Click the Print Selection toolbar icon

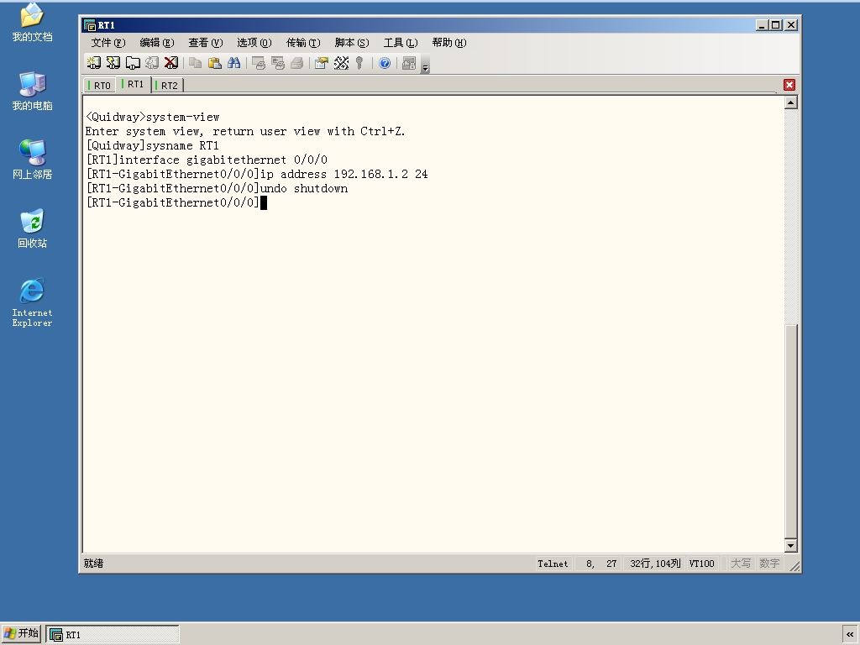(x=278, y=63)
